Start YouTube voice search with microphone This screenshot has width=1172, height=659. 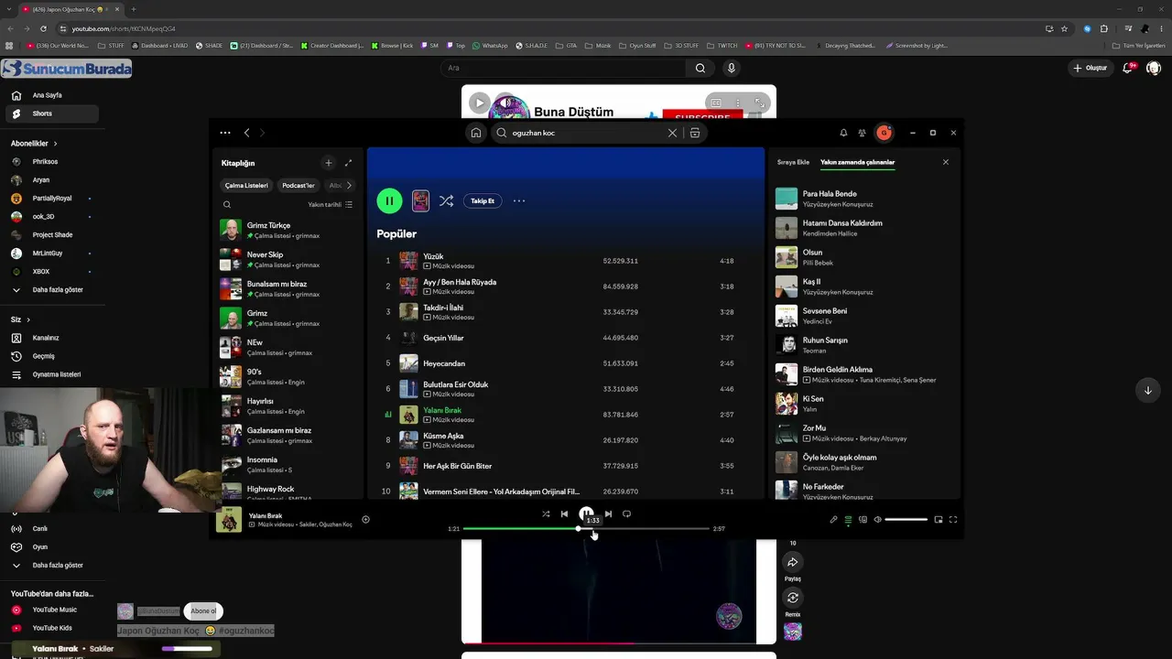point(731,68)
